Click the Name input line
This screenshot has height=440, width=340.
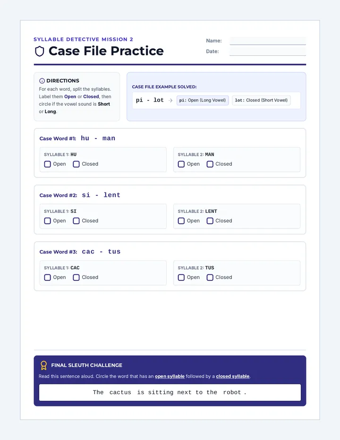tap(268, 41)
